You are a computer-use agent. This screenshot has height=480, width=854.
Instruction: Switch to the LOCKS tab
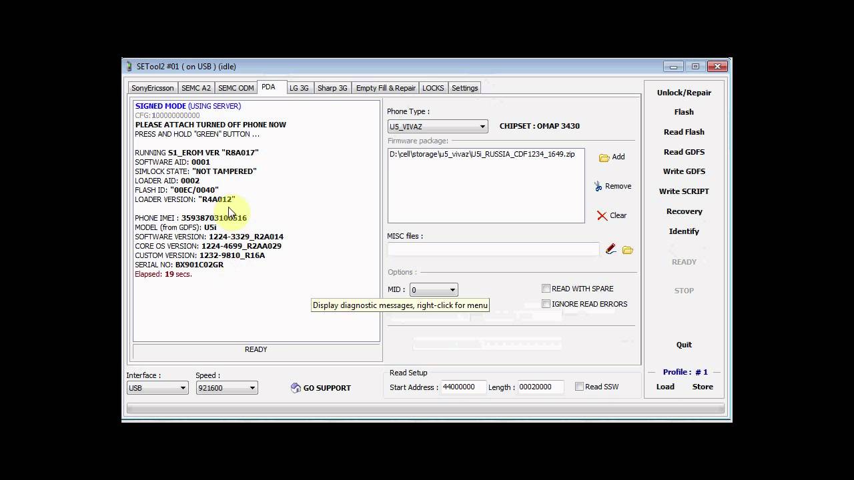(x=433, y=88)
